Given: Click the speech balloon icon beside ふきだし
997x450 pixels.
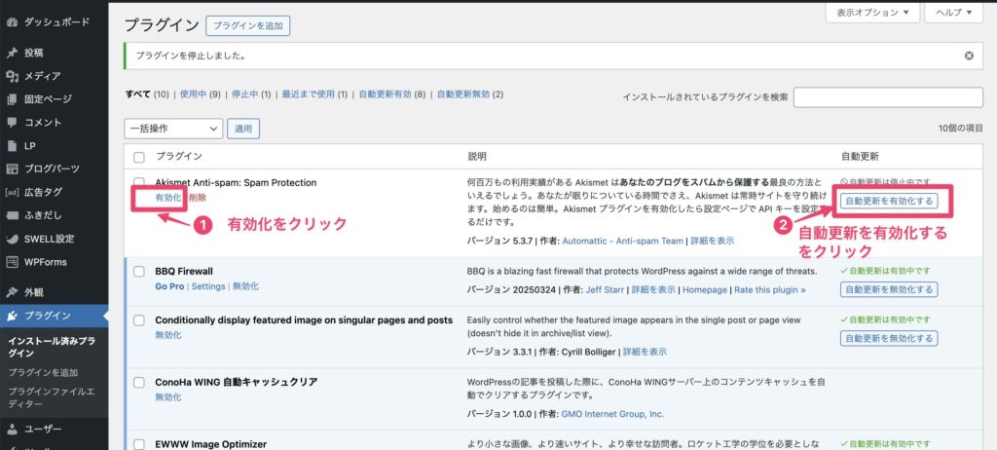Looking at the screenshot, I should pyautogui.click(x=12, y=215).
